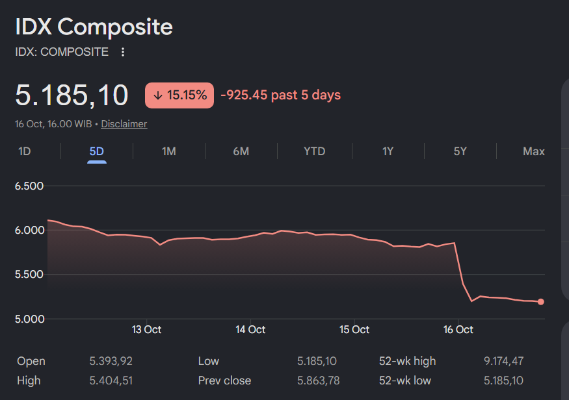569x400 pixels.
Task: Click the 5.500 y-axis label
Action: (29, 275)
